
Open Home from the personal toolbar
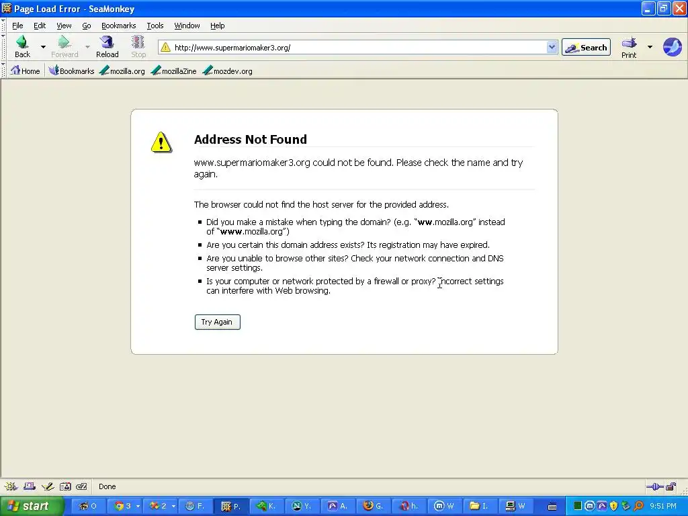25,71
